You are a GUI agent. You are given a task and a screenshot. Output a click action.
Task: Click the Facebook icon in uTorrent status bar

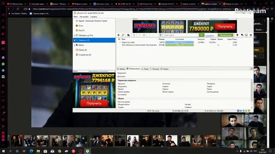click(238, 111)
